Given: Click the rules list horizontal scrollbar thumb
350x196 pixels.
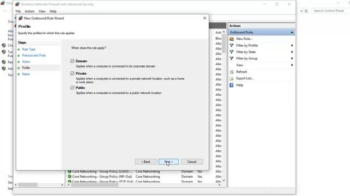Looking at the screenshot, I should tap(95, 185).
